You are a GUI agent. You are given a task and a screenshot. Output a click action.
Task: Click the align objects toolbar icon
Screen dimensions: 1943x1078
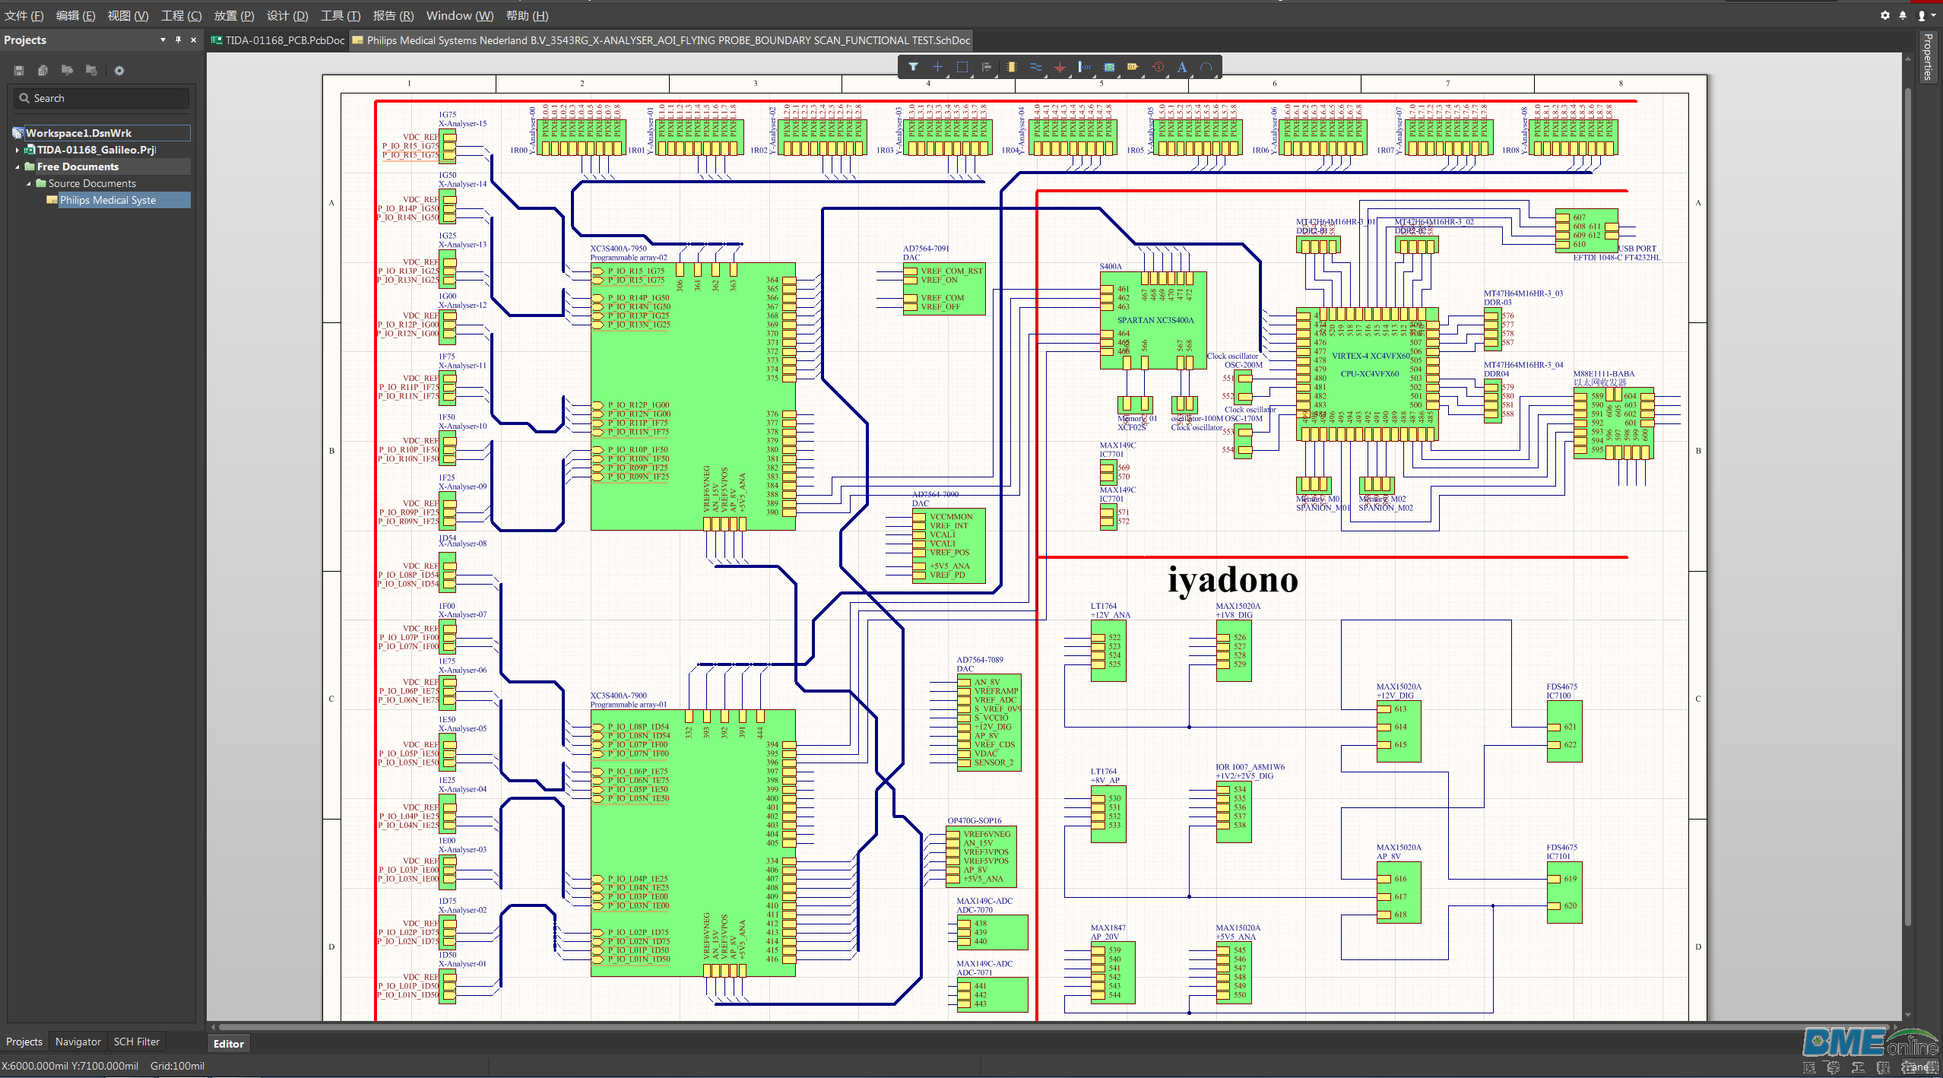click(x=987, y=67)
